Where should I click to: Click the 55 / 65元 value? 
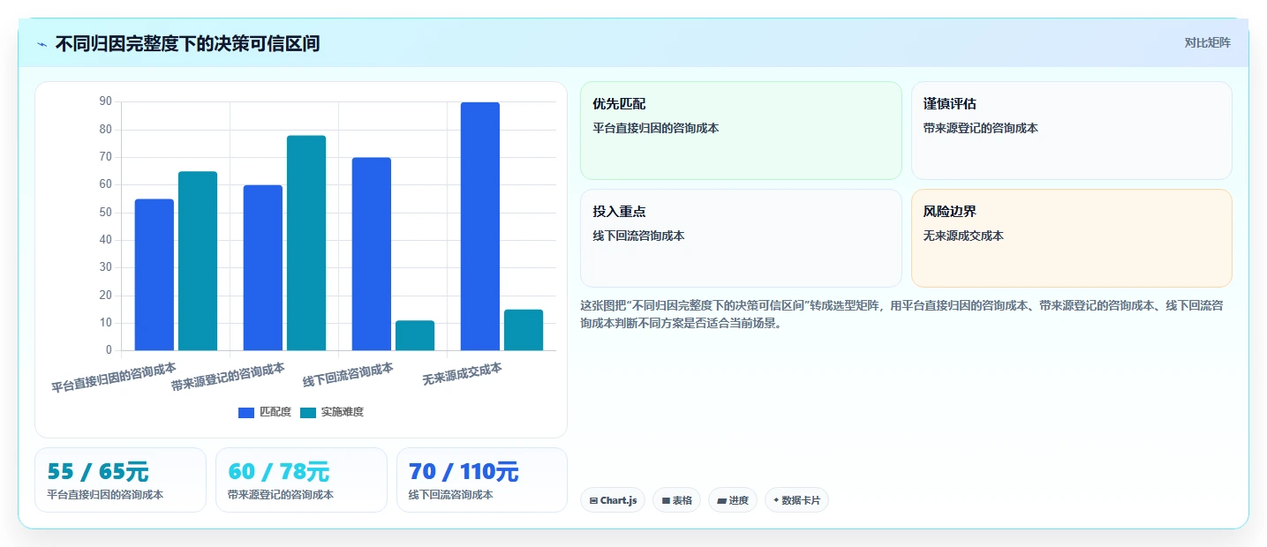coord(98,471)
